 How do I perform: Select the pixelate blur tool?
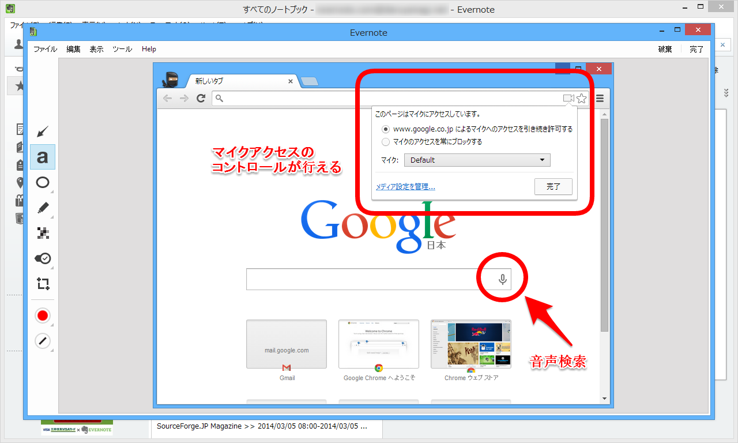tap(43, 233)
